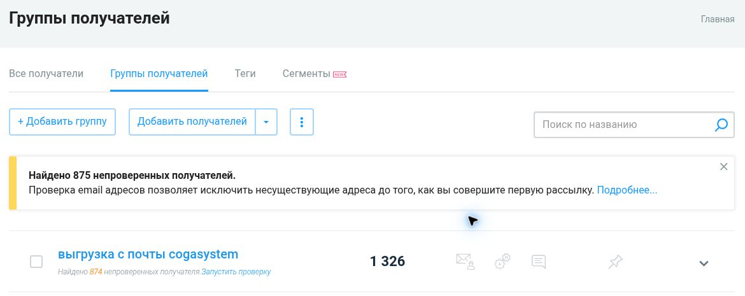
Task: Click the send email icon for cogasystem group
Action: tap(465, 262)
